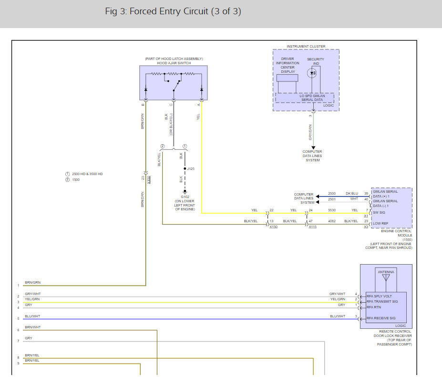Click the LOW REF pin label
The width and height of the screenshot is (442, 385).
pos(380,224)
